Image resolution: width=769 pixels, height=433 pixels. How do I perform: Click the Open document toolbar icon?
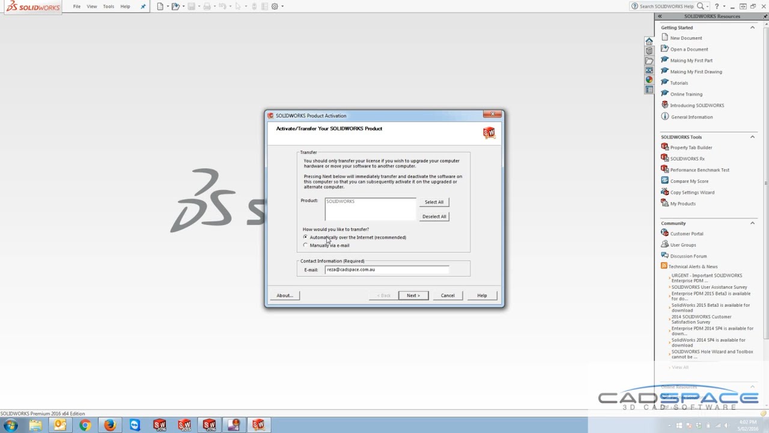coord(175,6)
